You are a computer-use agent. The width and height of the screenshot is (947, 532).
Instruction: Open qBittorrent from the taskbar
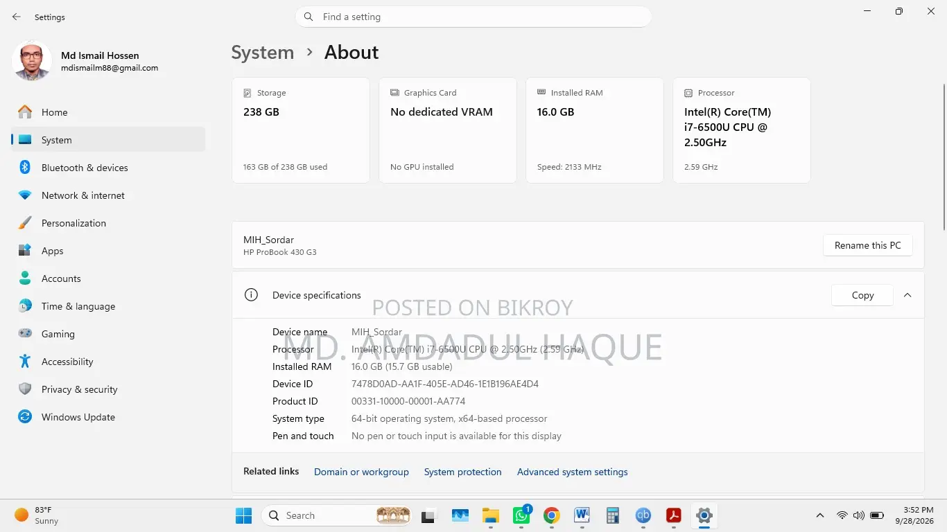[643, 515]
